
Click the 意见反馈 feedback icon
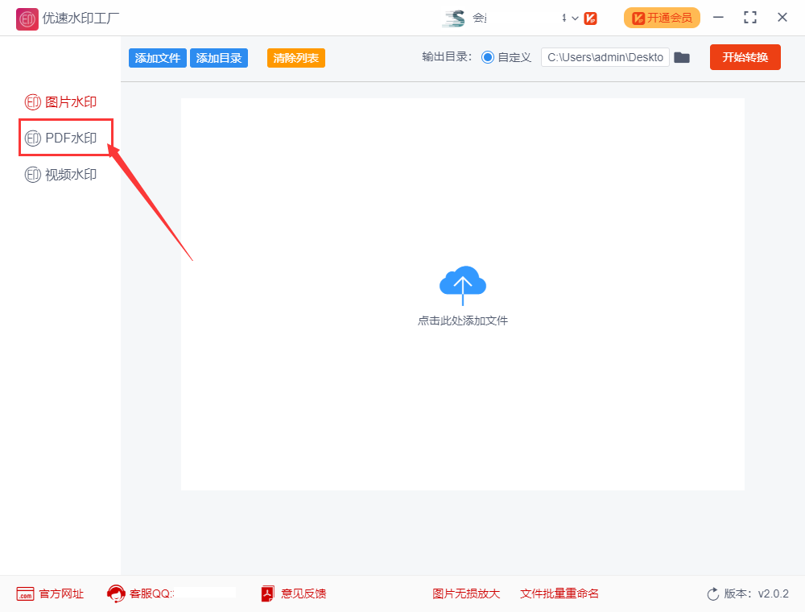[266, 593]
